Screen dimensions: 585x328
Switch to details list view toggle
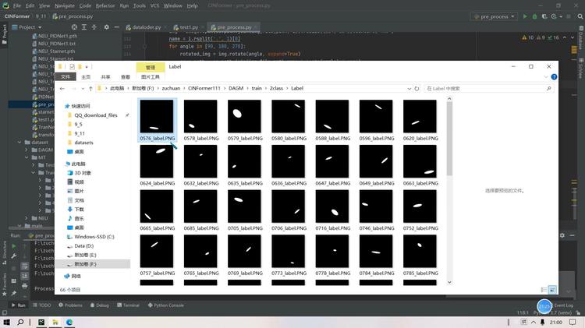click(x=544, y=290)
